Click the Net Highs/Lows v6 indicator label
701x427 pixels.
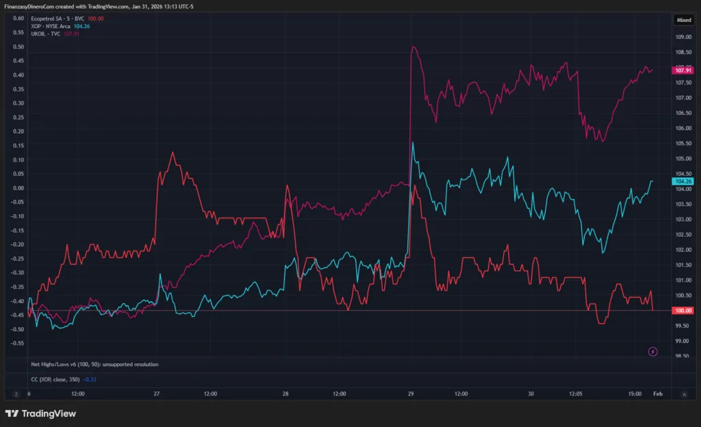pyautogui.click(x=94, y=365)
